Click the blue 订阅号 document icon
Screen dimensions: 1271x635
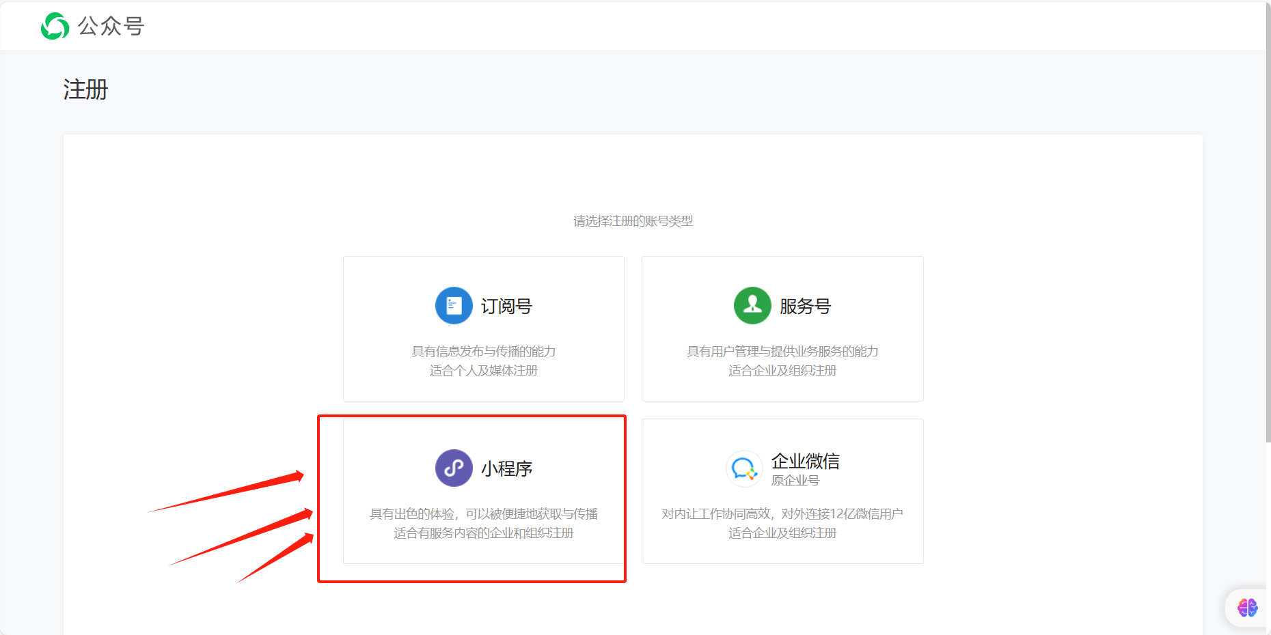pos(454,305)
